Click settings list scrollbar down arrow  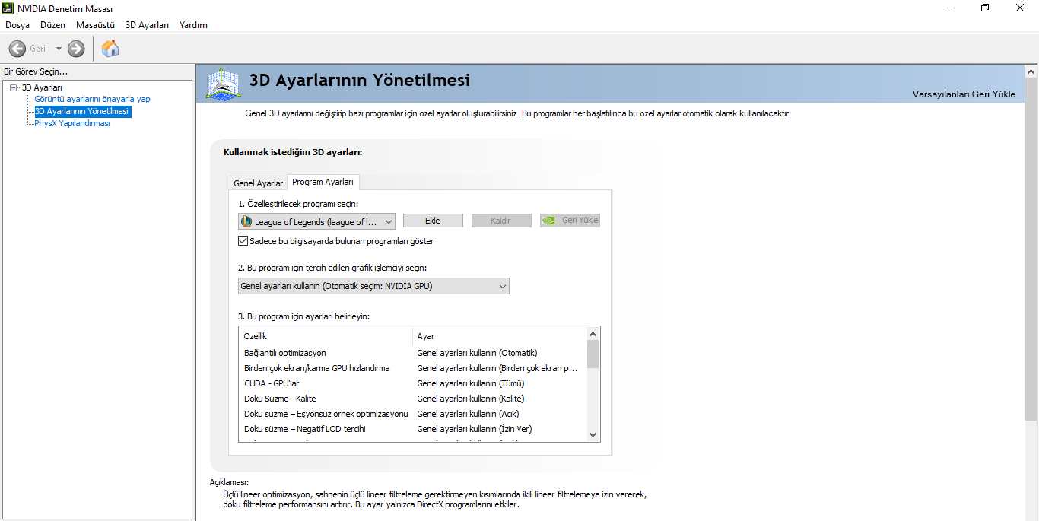point(593,435)
